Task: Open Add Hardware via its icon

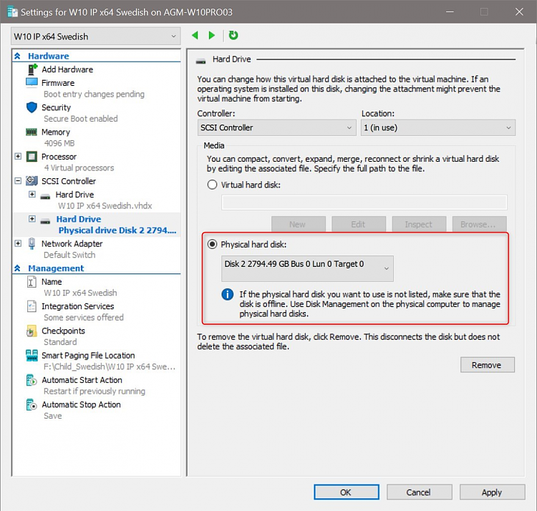Action: (32, 69)
